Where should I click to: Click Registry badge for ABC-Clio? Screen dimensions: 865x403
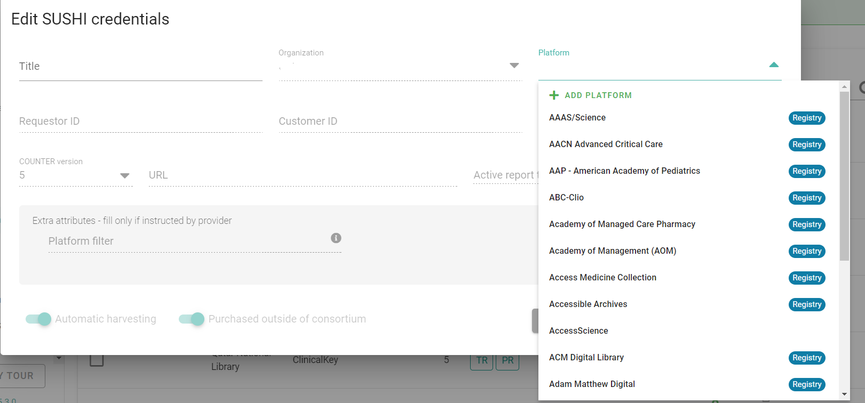[807, 198]
